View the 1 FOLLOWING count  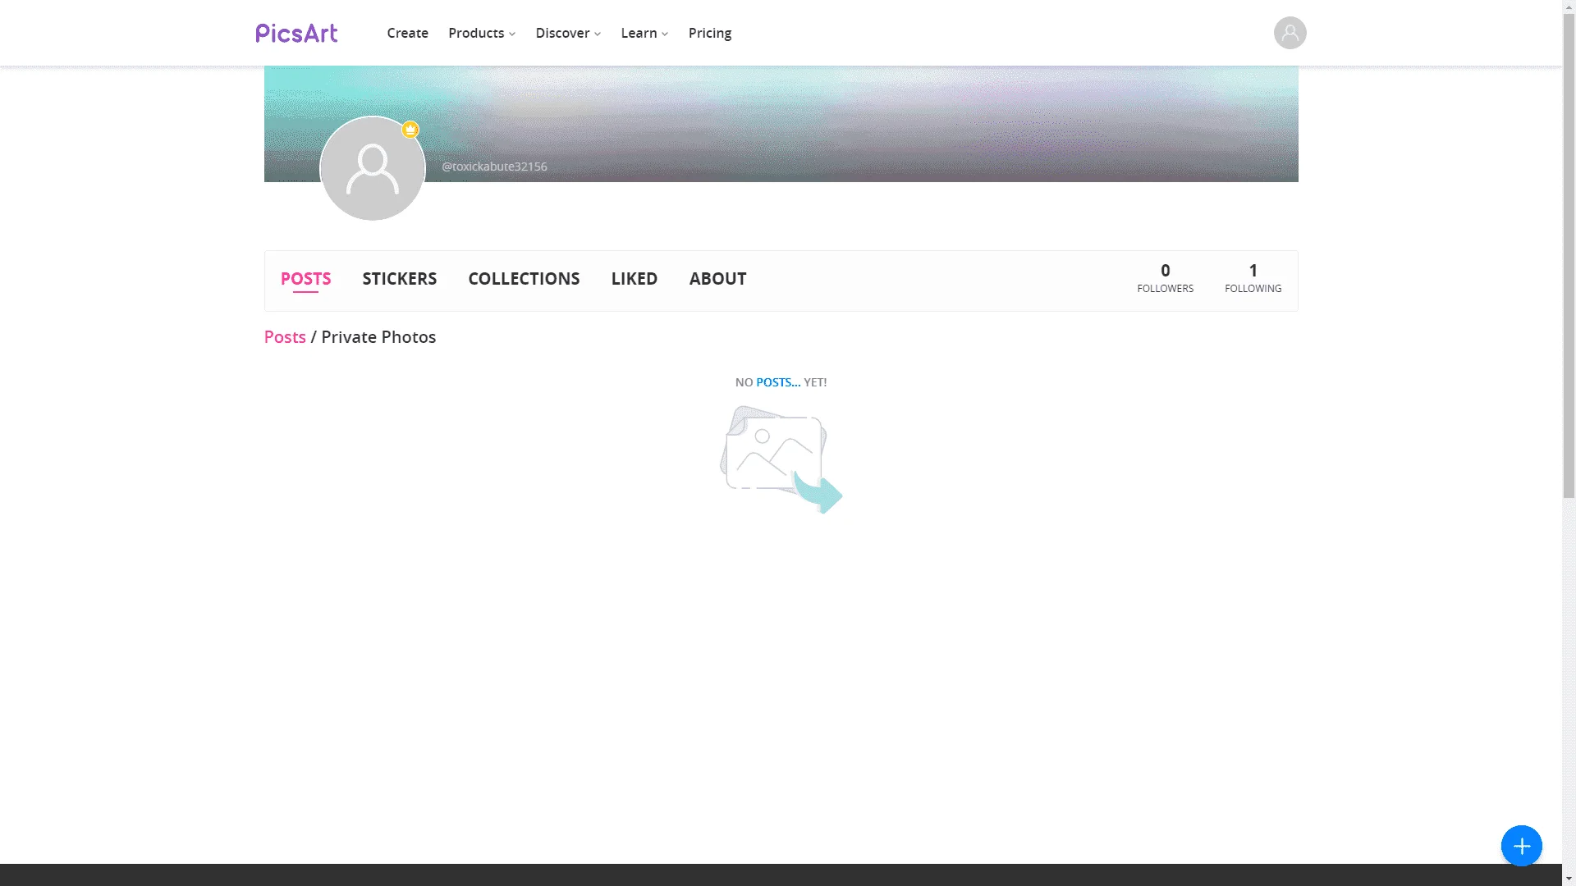coord(1253,278)
